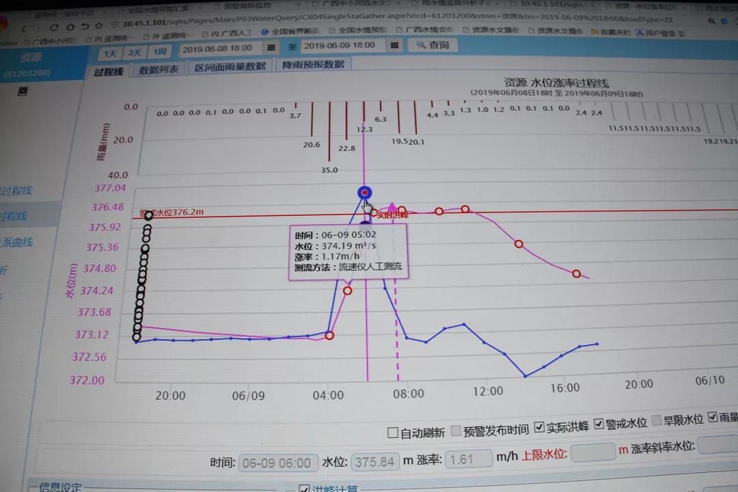Bookmark the page with the star icon

click(99, 25)
